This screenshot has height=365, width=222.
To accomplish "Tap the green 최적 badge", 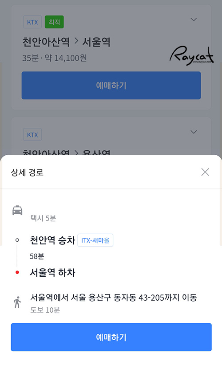I will pos(54,22).
